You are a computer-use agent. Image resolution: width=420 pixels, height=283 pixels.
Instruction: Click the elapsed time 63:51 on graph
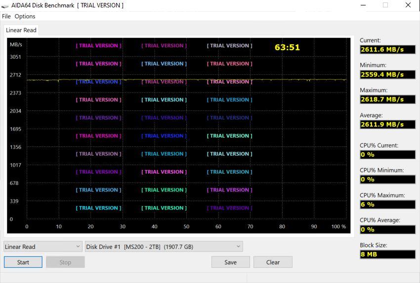click(x=287, y=47)
